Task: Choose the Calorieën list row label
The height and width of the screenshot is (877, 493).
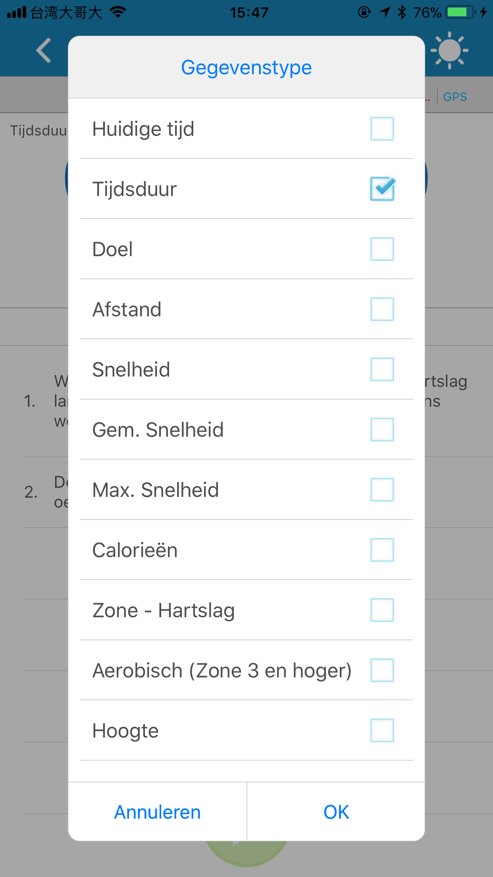Action: (135, 550)
